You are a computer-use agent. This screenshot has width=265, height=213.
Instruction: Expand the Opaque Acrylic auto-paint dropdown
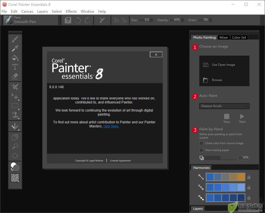pos(224,106)
